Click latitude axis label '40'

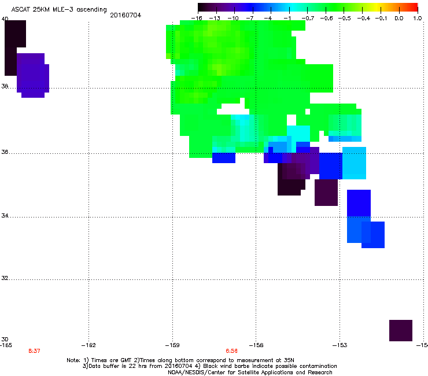[5, 19]
